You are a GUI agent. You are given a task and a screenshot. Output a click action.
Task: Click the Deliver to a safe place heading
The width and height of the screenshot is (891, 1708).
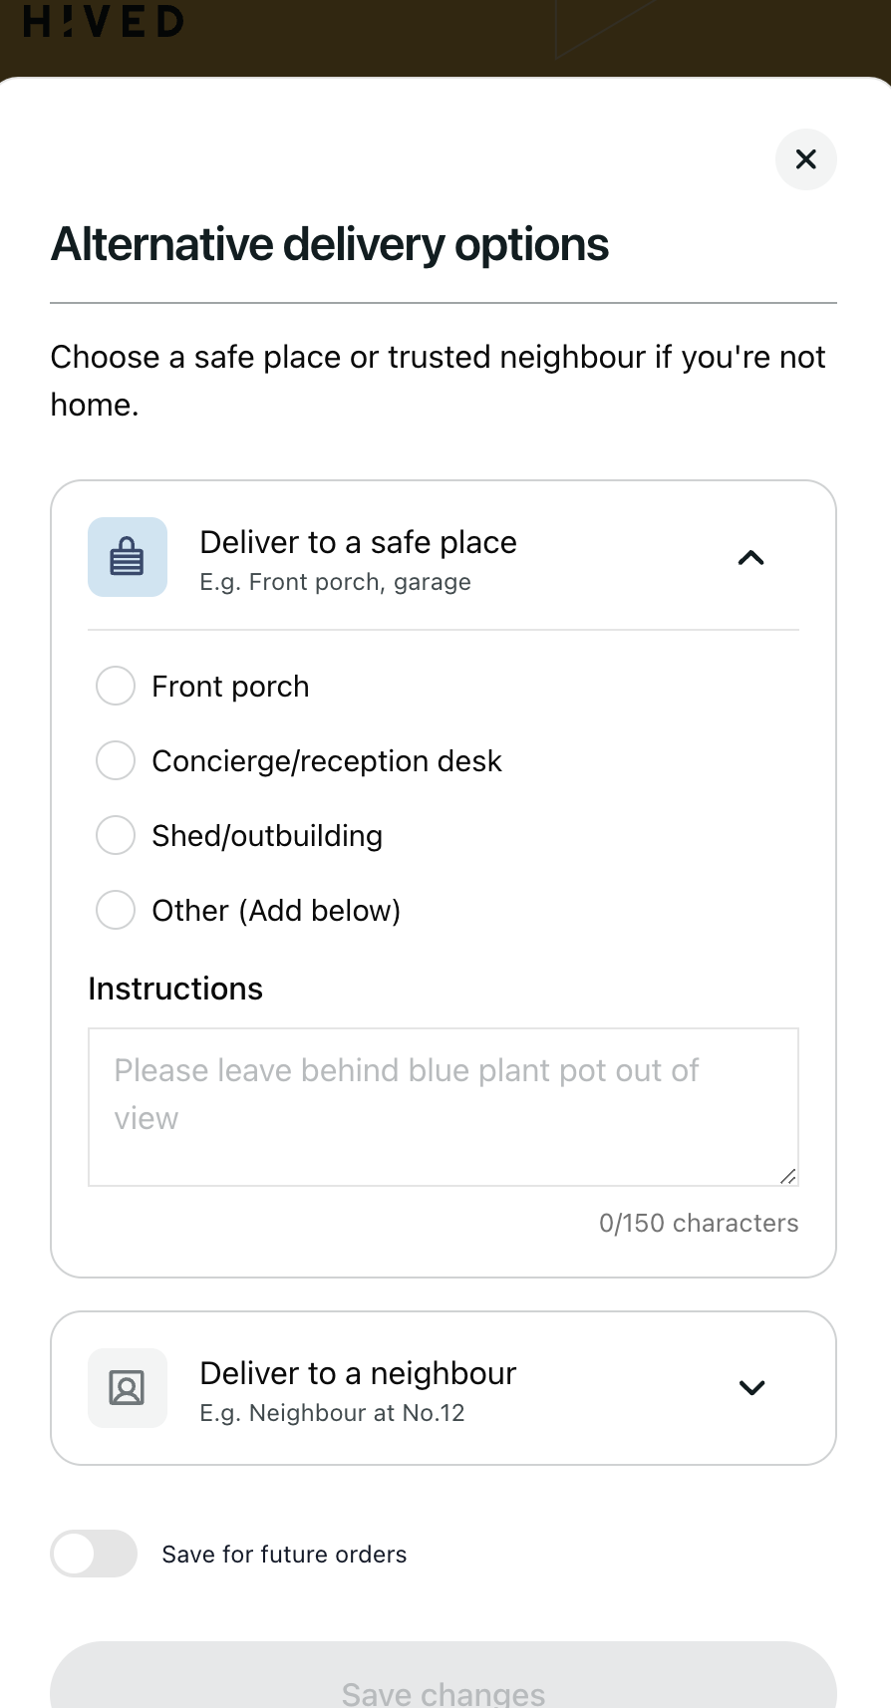pos(359,543)
